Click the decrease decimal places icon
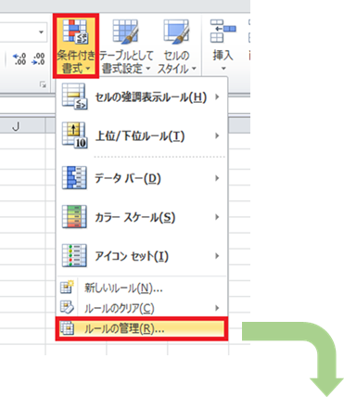This screenshot has width=344, height=397. (x=38, y=58)
